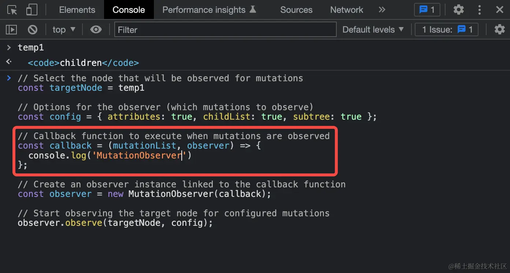Click the code children element output
Image resolution: width=510 pixels, height=273 pixels.
(83, 63)
